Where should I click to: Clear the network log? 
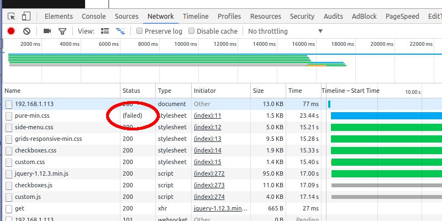tap(27, 31)
